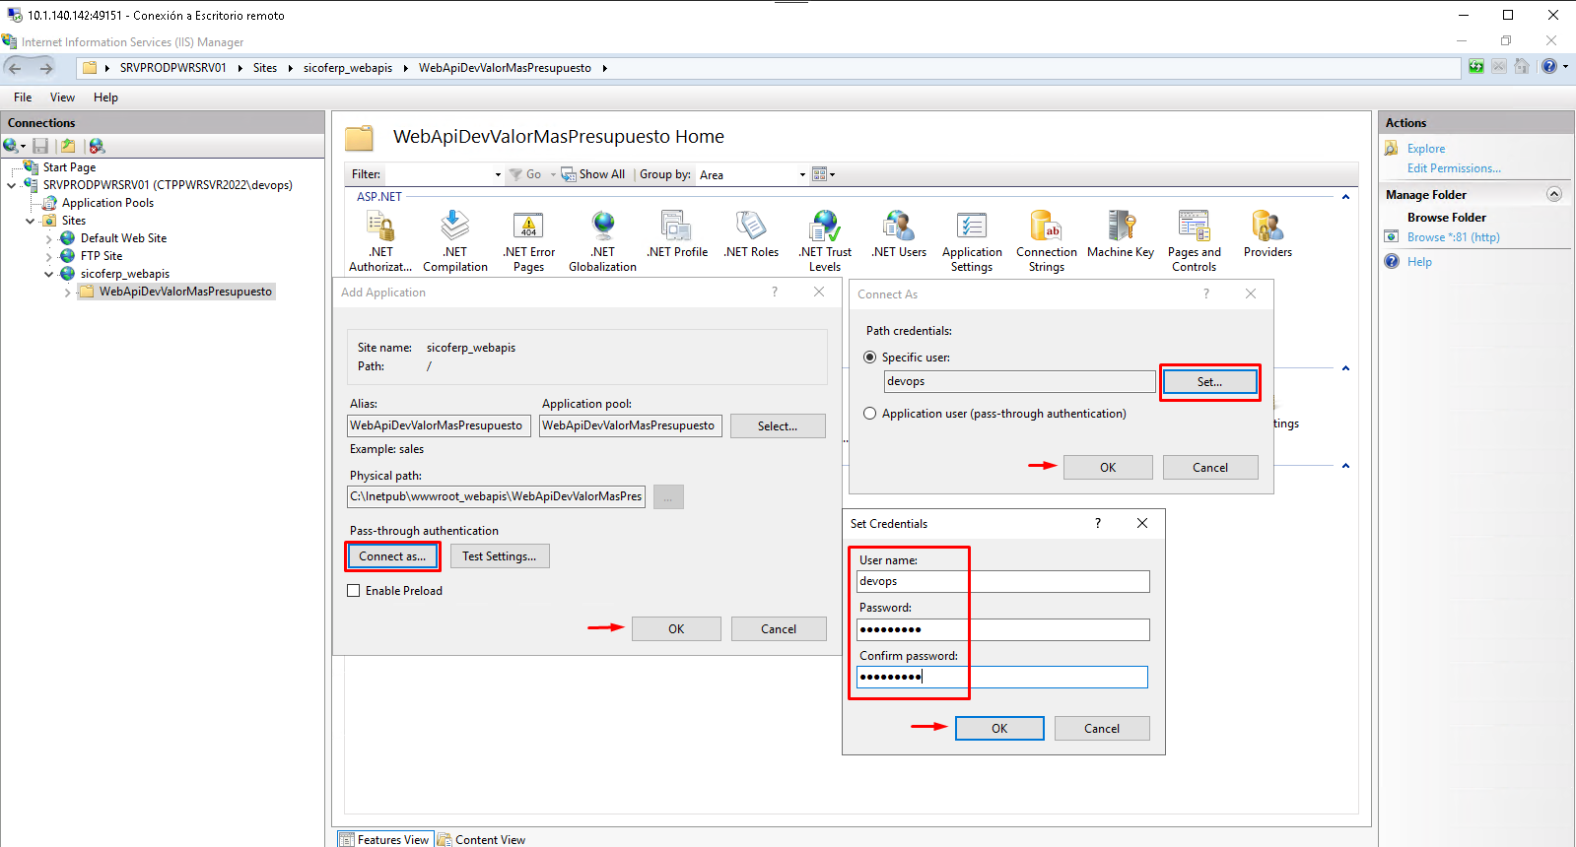1576x847 pixels.
Task: Enable the Preload checkbox
Action: [354, 591]
